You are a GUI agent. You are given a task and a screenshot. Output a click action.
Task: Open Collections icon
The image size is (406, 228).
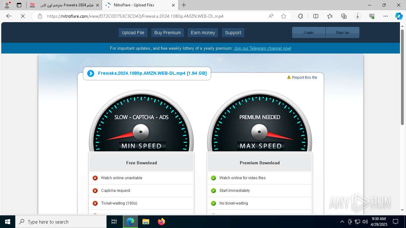click(344, 16)
